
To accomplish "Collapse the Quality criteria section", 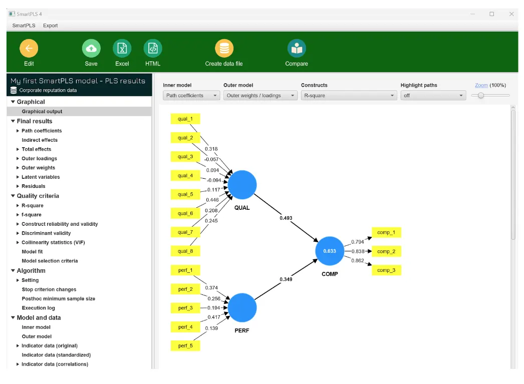I will [x=13, y=196].
